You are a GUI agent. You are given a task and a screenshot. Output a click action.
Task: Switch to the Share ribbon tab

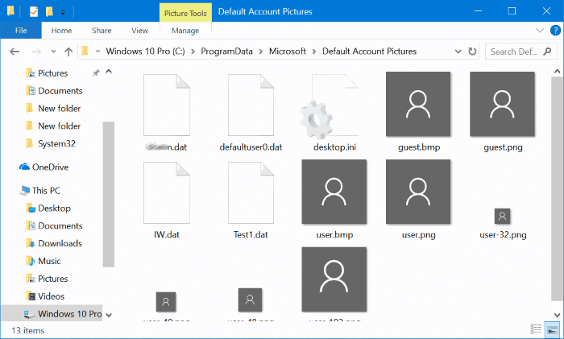click(102, 31)
